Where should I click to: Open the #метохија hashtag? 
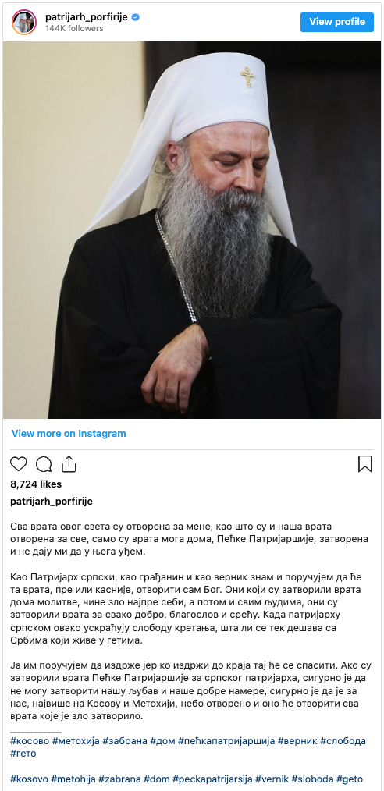(x=76, y=741)
